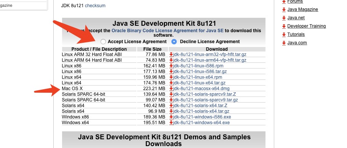This screenshot has width=347, height=148.
Task: Click red arrow icon beside Java.com
Action: [284, 43]
